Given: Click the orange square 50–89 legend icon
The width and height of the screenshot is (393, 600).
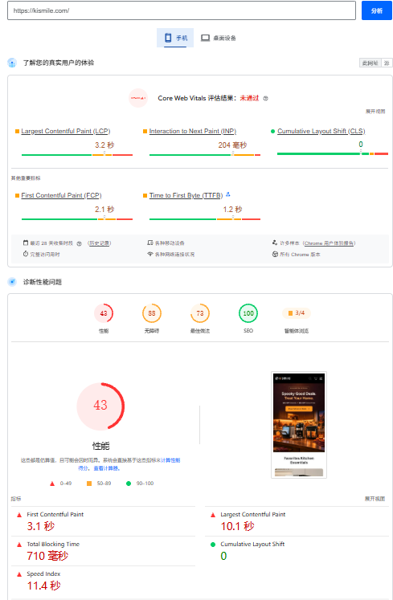Looking at the screenshot, I should pos(89,484).
